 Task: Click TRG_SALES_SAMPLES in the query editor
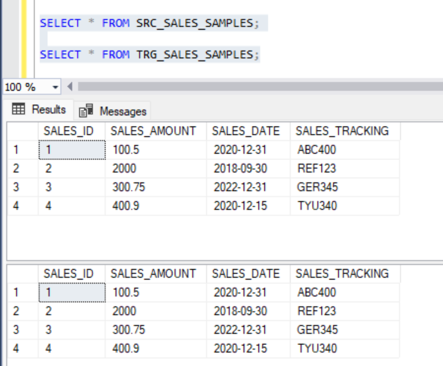[x=194, y=54]
